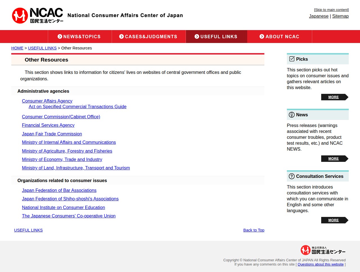
Task: Click the Other Resources page heading
Action: (46, 60)
